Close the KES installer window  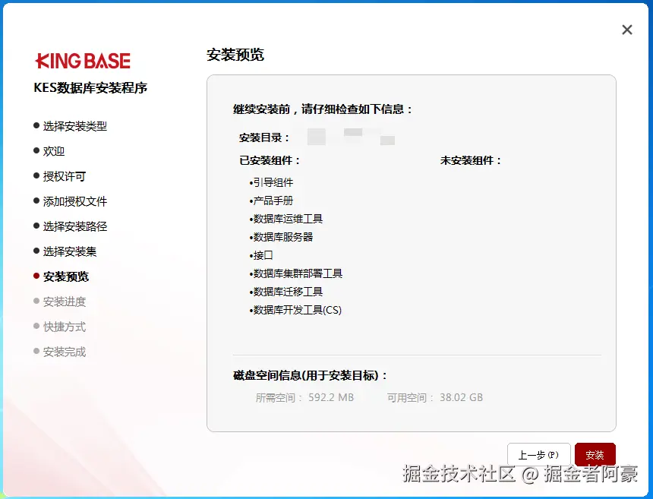pos(626,30)
